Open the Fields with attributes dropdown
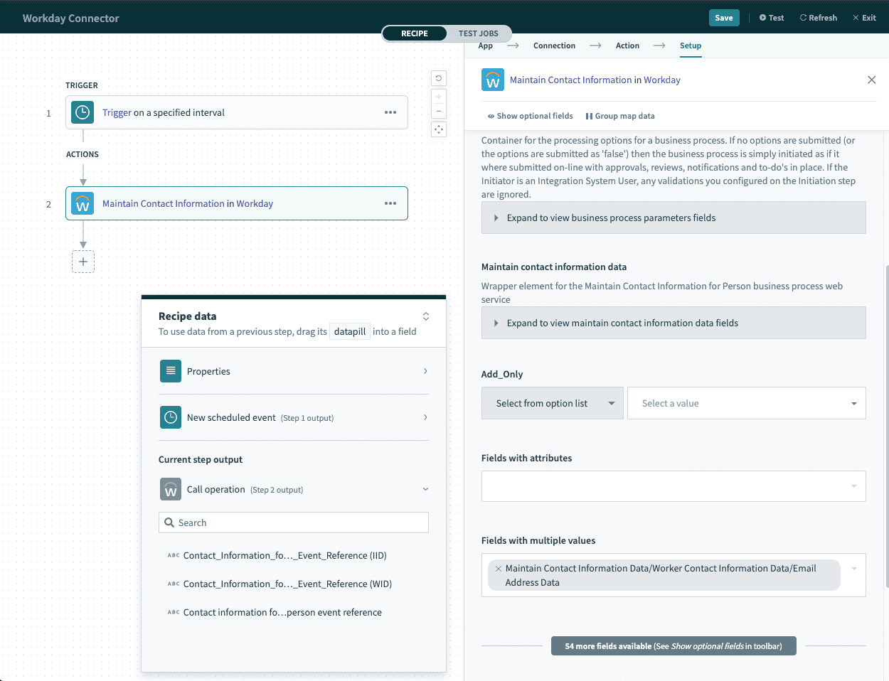 click(673, 486)
